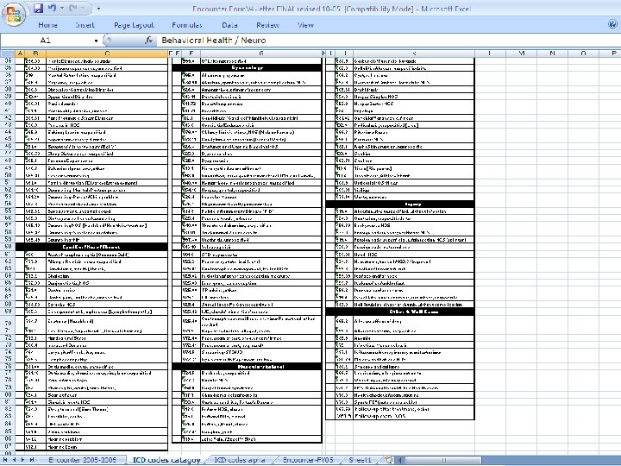This screenshot has height=466, width=621.
Task: Undo the last action
Action: [x=52, y=8]
